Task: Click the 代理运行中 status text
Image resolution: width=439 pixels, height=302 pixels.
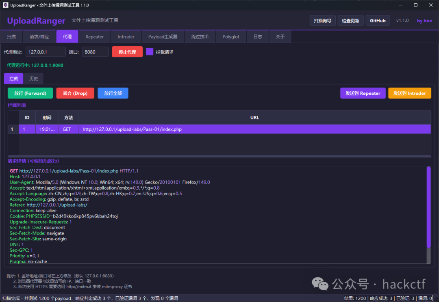Action: [35, 65]
